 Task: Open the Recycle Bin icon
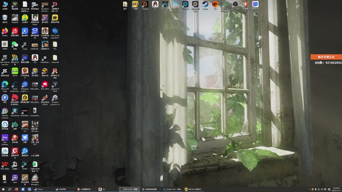pos(5,19)
